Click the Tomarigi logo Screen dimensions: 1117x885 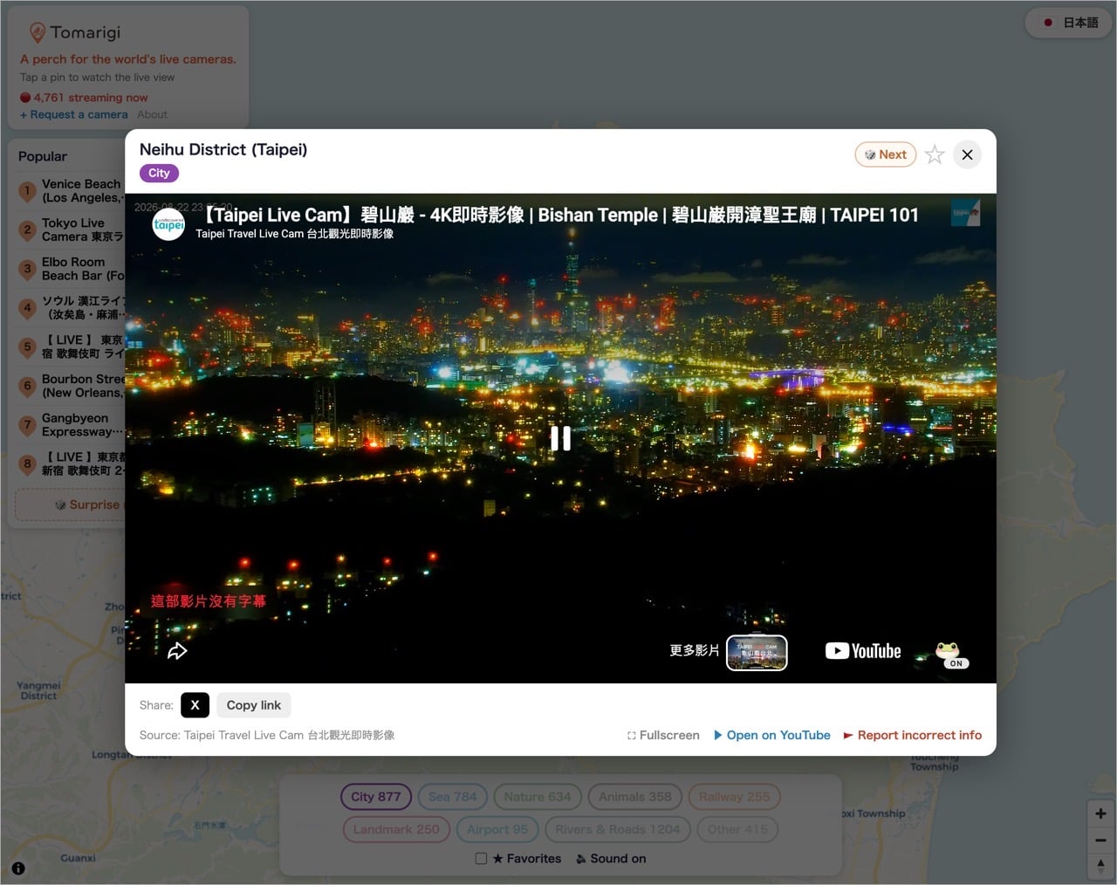[75, 33]
